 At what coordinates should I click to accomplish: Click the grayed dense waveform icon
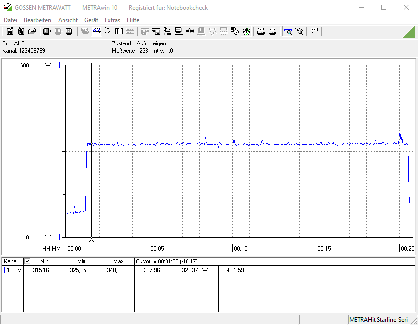tap(223, 31)
